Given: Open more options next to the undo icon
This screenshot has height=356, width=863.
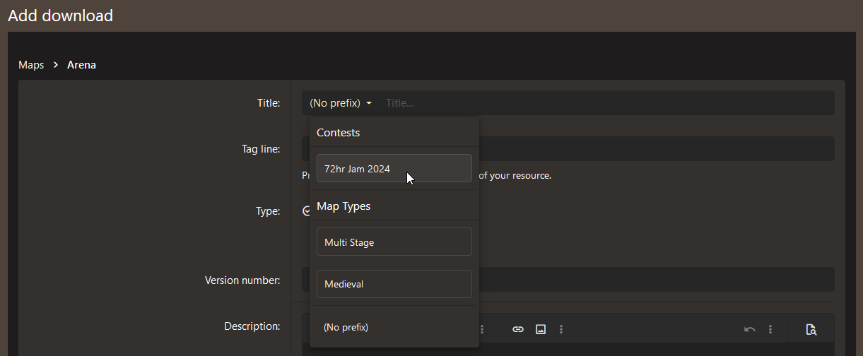Looking at the screenshot, I should coord(770,329).
